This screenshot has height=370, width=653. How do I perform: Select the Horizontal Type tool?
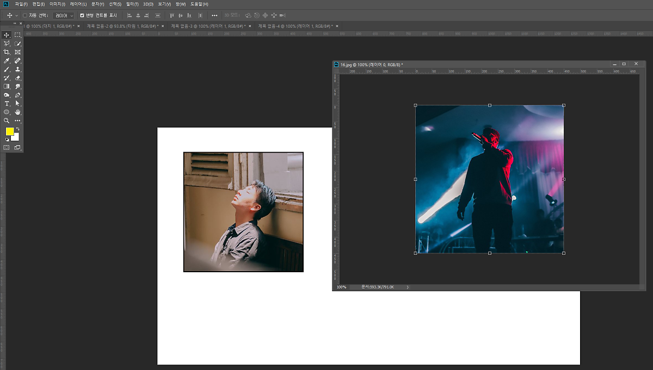click(x=7, y=103)
